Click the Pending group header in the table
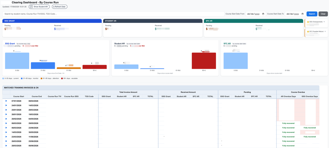 (247, 92)
